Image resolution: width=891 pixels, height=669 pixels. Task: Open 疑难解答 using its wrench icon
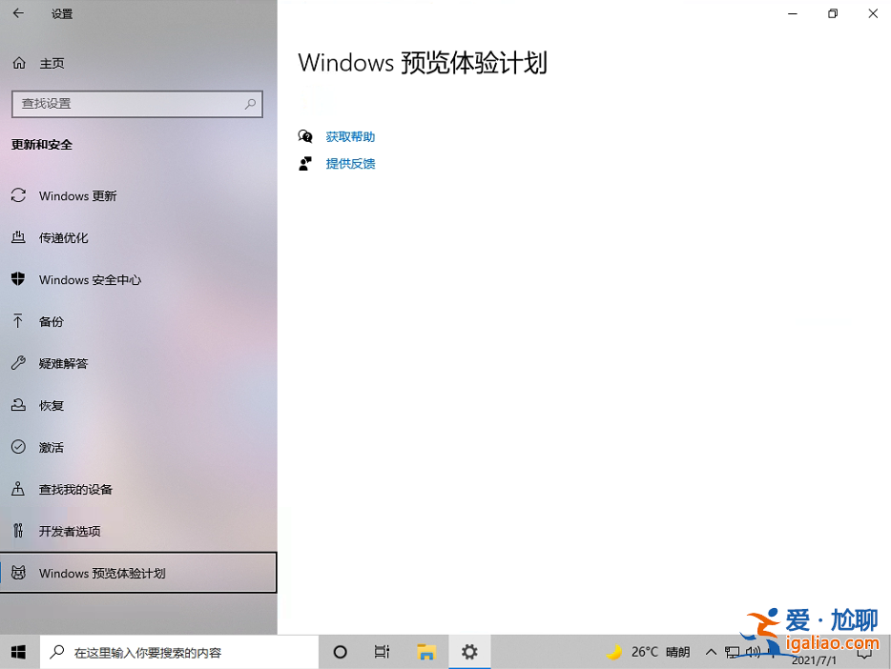tap(18, 363)
